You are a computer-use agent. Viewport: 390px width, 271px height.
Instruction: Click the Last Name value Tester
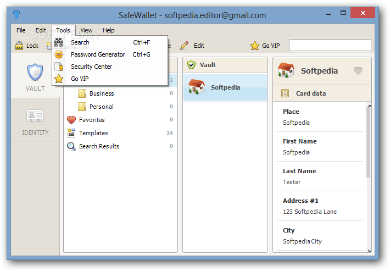[292, 182]
